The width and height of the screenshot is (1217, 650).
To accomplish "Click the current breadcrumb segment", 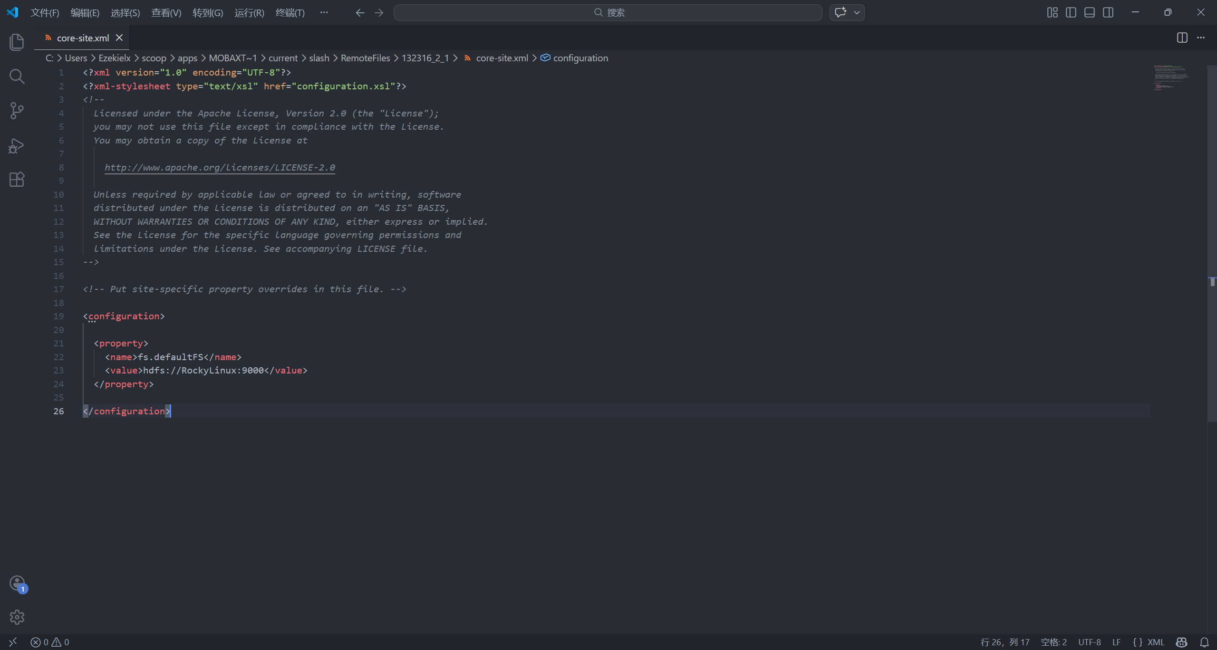I will 283,58.
